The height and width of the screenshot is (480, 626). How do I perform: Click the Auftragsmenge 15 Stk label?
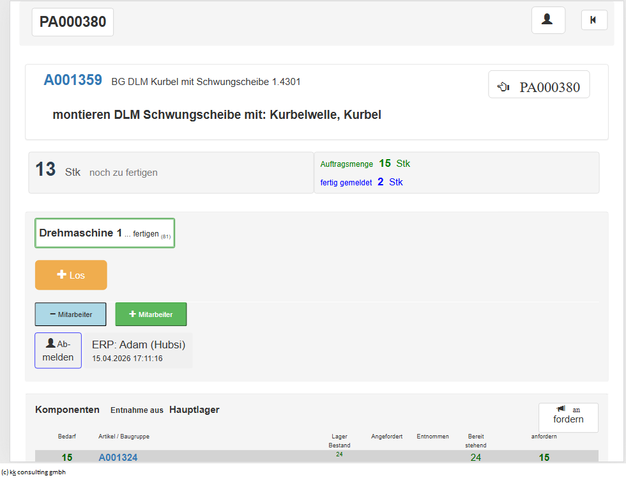365,164
